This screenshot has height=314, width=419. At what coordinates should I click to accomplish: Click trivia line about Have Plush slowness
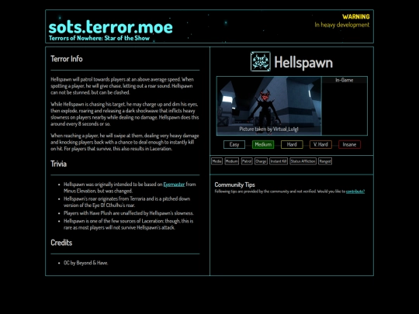129,213
